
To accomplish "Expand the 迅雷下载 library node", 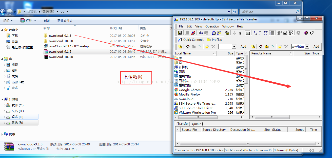I will tap(5, 82).
